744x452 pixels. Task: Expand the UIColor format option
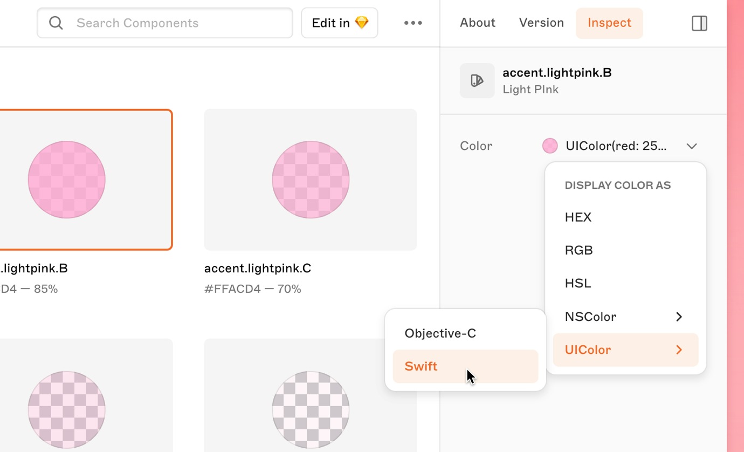pos(587,350)
